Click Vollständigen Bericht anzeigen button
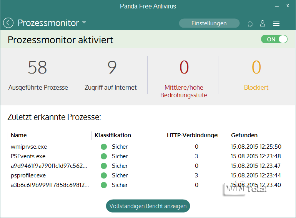Image resolution: width=296 pixels, height=218 pixels. 148,206
